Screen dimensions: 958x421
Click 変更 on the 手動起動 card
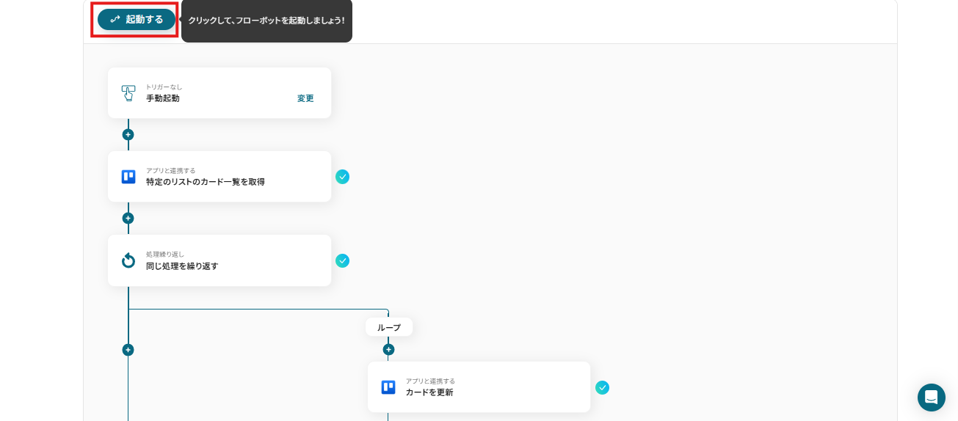click(305, 98)
